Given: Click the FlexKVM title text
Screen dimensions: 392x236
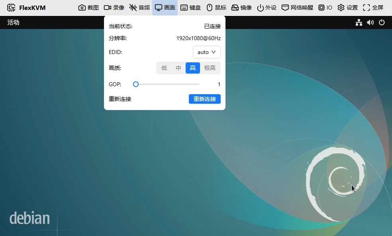Looking at the screenshot, I should tap(33, 8).
